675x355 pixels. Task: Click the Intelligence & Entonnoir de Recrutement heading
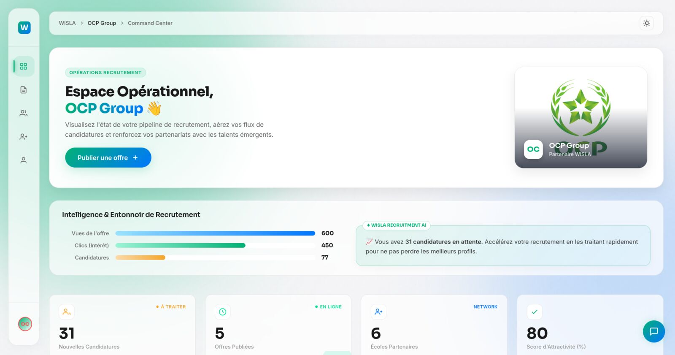point(131,214)
